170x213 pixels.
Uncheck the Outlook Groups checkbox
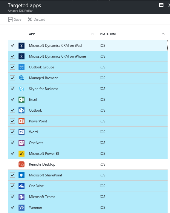click(13, 67)
